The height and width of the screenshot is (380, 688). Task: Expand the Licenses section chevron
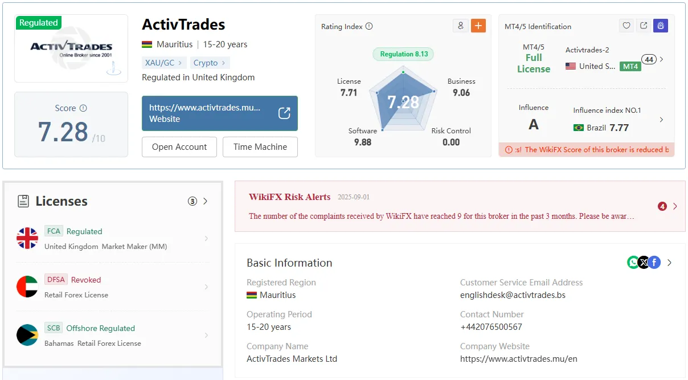point(206,201)
